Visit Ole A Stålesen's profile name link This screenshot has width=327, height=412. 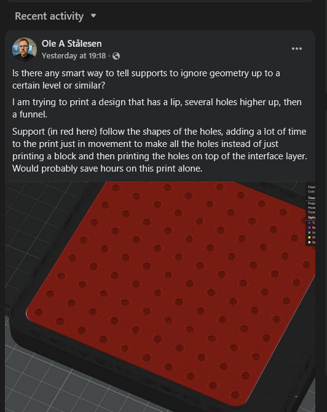point(71,44)
